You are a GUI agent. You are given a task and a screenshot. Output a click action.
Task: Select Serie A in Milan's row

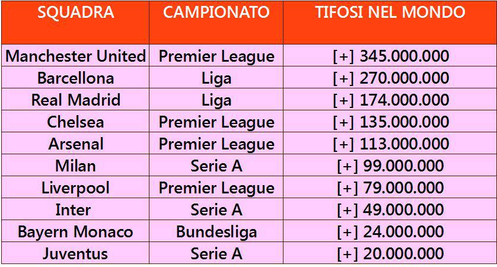click(x=216, y=166)
